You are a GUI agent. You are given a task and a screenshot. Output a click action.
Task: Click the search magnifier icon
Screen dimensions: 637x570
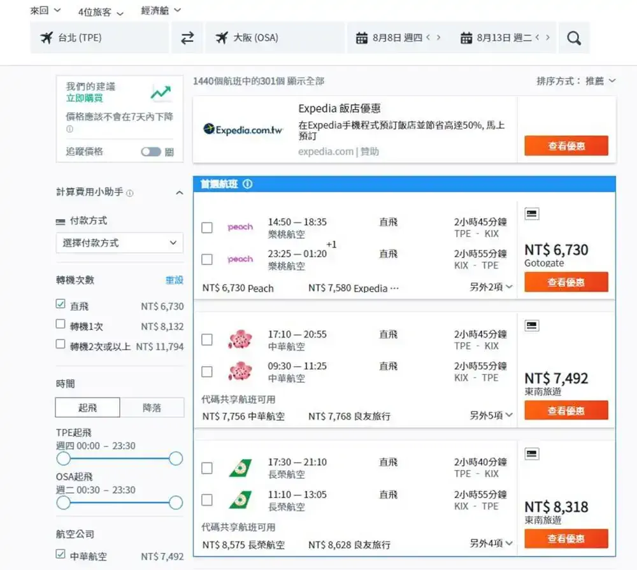574,38
